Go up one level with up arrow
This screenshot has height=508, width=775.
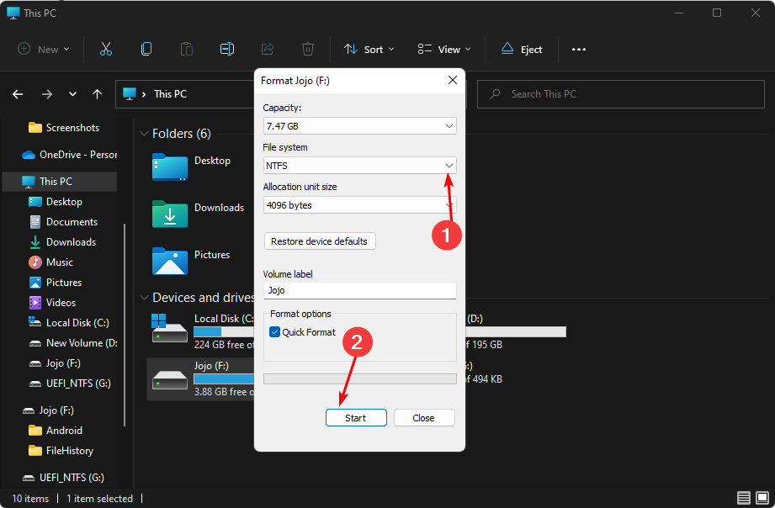pyautogui.click(x=97, y=94)
